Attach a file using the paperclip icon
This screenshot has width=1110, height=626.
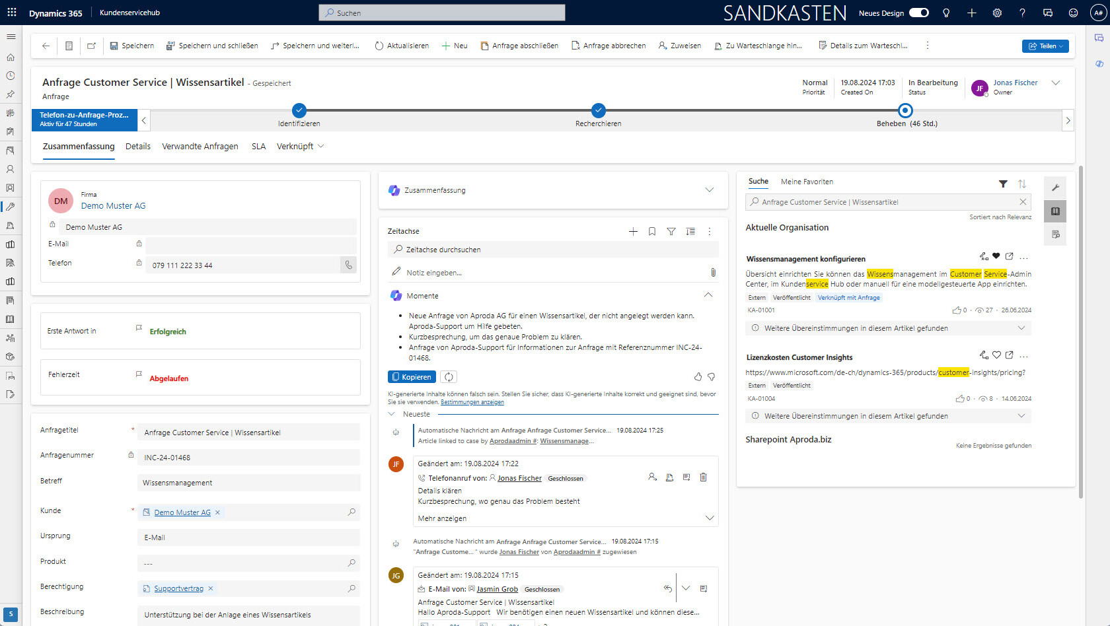click(712, 272)
